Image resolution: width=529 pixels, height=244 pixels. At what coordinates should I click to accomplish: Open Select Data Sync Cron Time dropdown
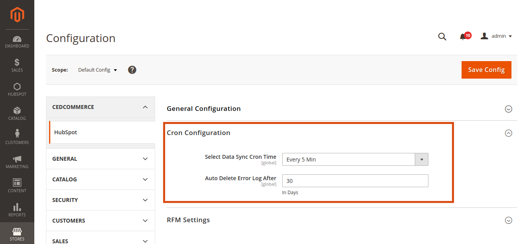pos(355,160)
